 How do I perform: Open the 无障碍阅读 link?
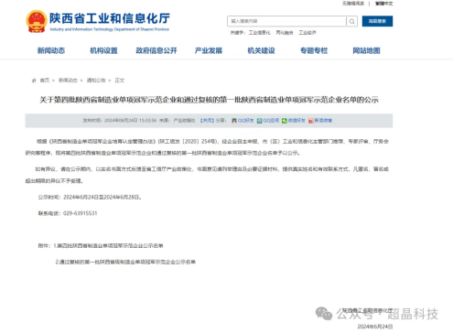[353, 4]
